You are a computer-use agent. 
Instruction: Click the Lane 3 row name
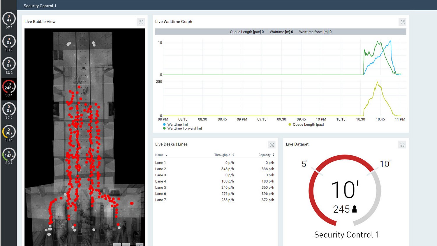pyautogui.click(x=161, y=175)
